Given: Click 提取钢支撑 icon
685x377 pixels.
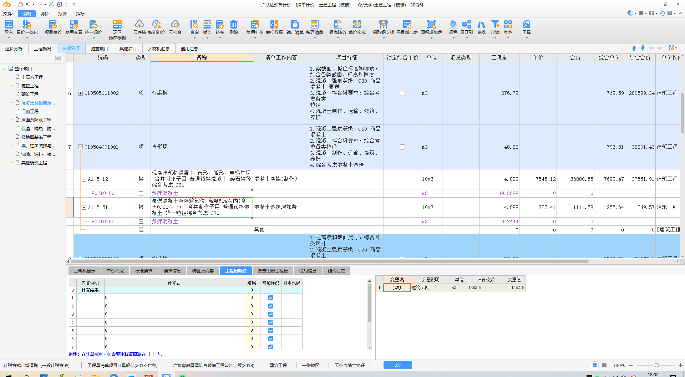Looking at the screenshot, I should click(x=383, y=27).
